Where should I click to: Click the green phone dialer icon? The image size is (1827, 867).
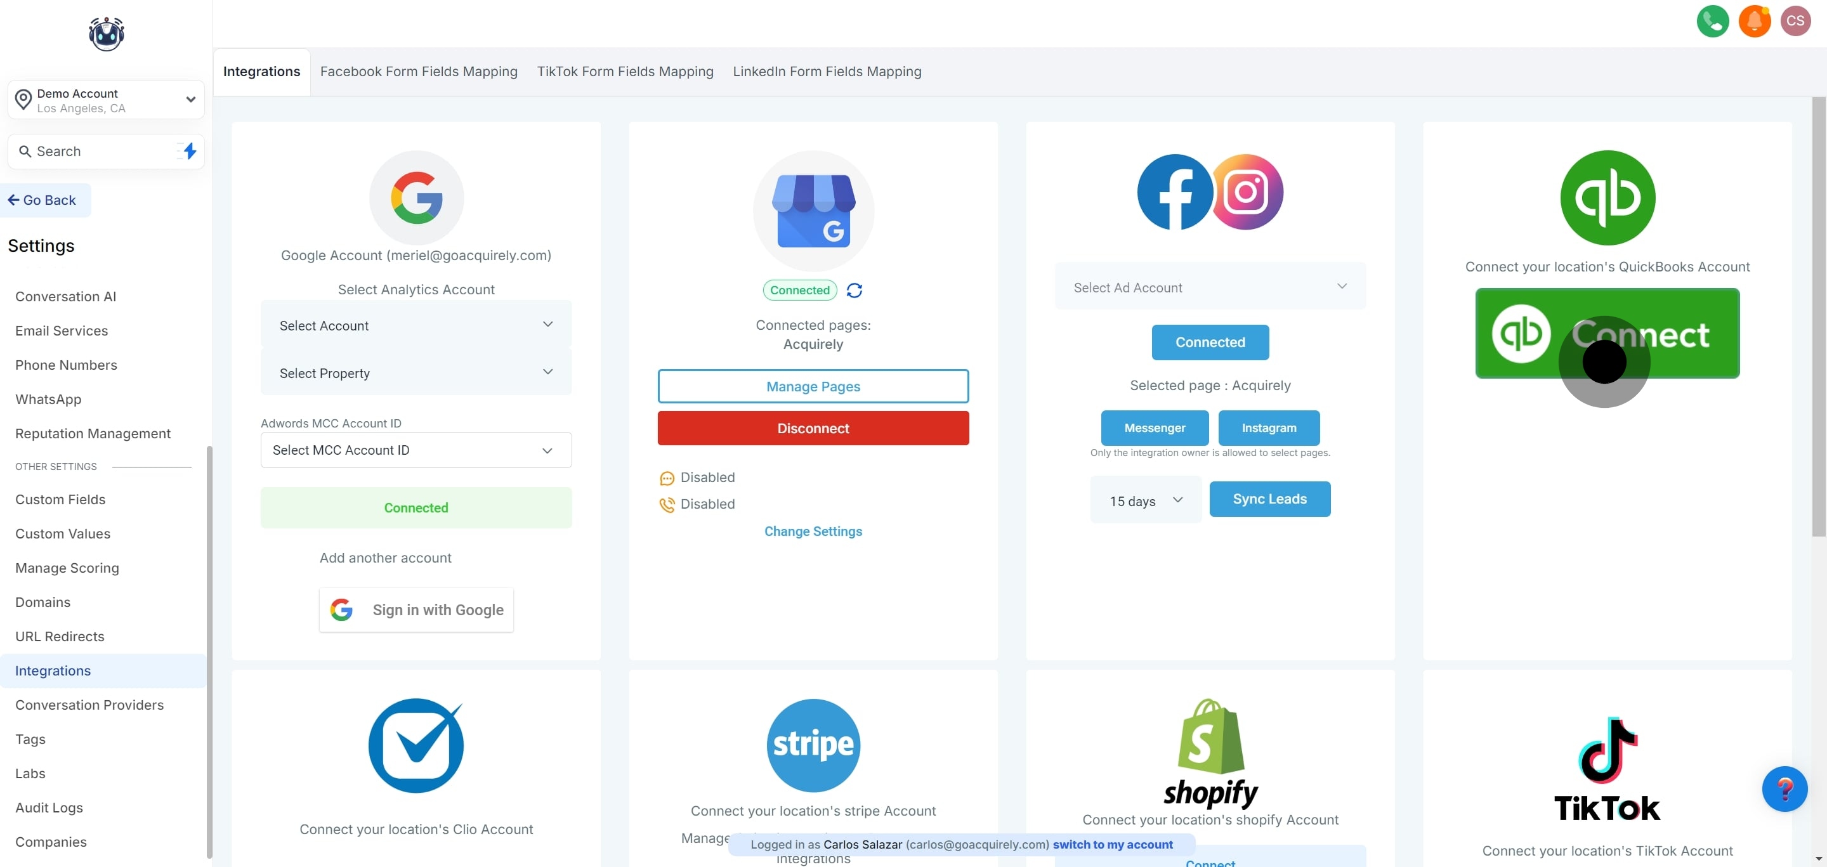coord(1712,22)
